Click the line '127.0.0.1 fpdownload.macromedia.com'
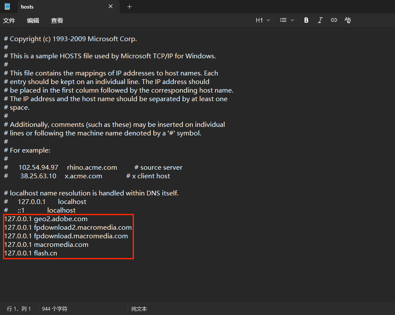Viewport: 395px width, 315px height. tap(66, 236)
